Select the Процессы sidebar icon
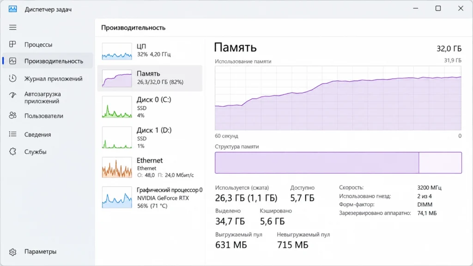This screenshot has height=266, width=473. (x=12, y=44)
